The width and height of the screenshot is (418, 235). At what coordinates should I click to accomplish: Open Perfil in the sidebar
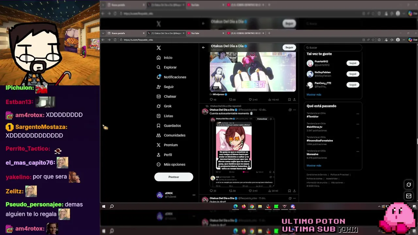tap(164, 155)
